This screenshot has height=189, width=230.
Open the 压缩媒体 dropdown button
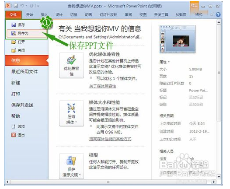coord(72,113)
